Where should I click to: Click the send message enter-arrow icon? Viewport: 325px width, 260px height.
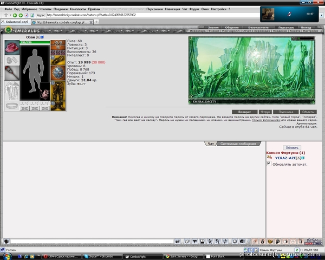click(x=178, y=242)
